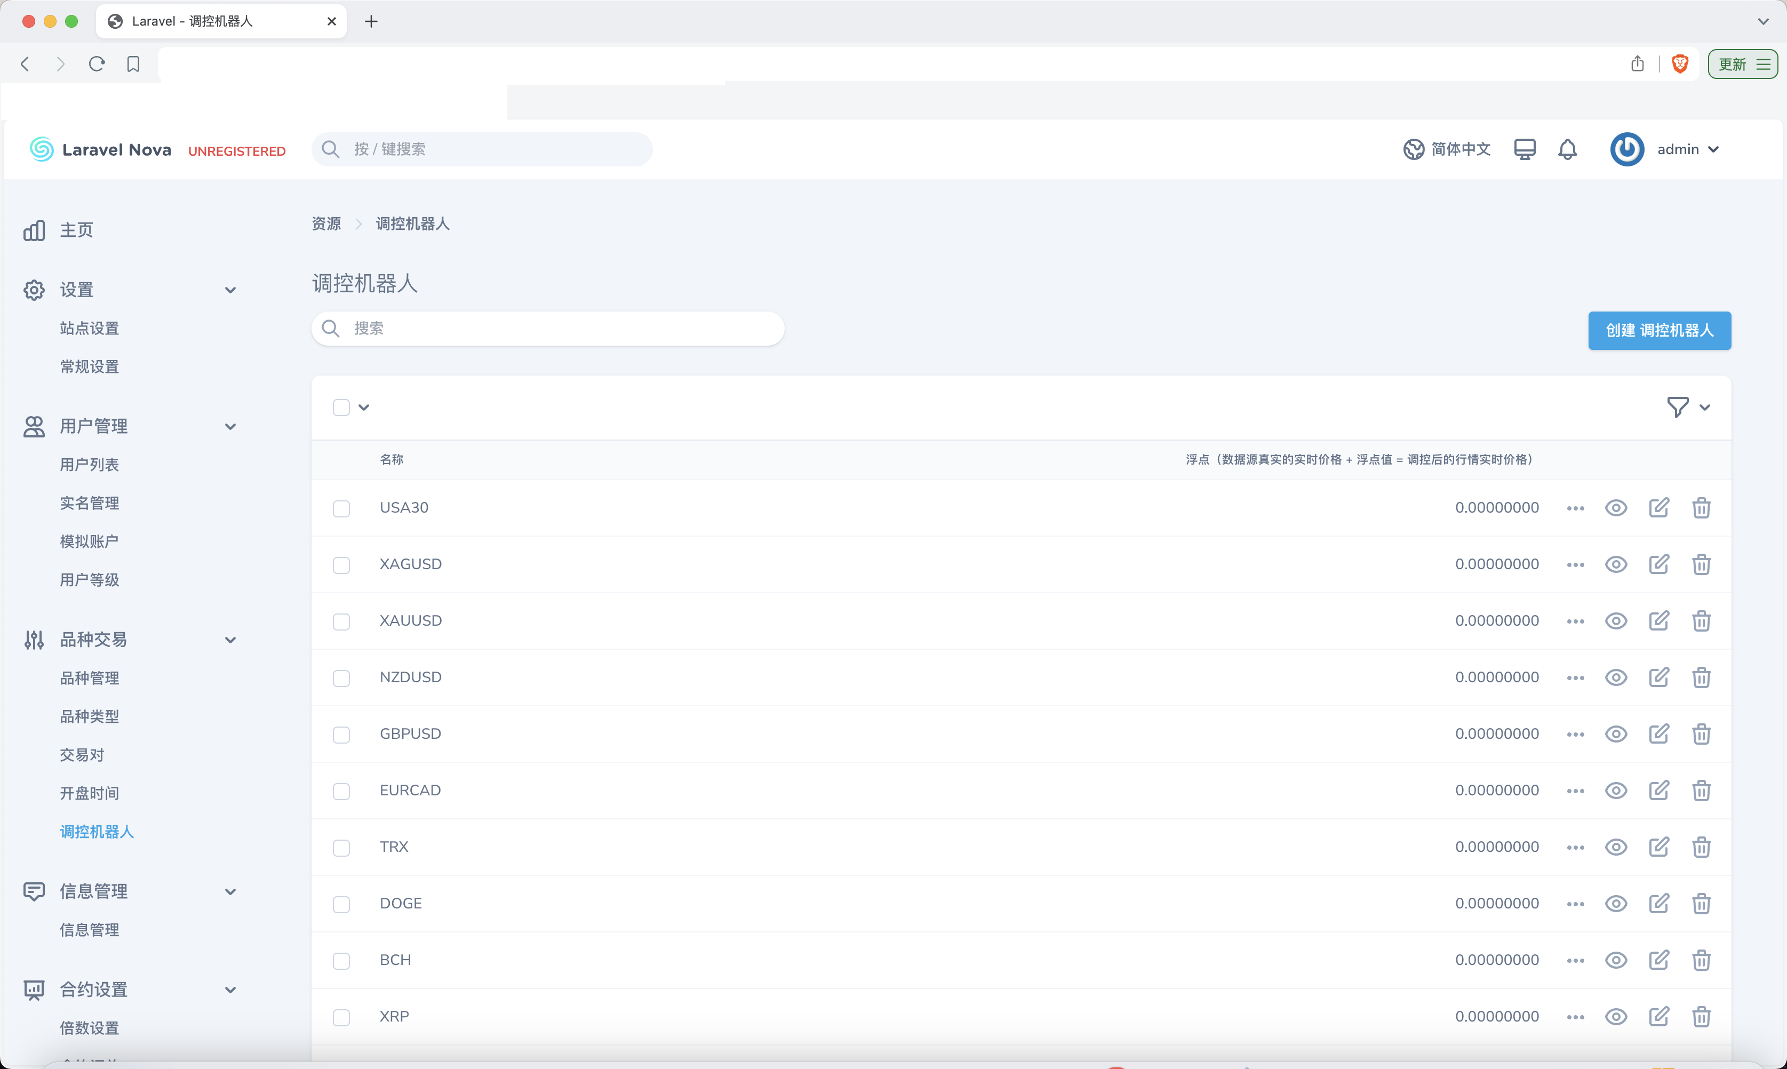Collapse the 合约设置 sidebar section
The image size is (1787, 1069).
click(x=230, y=990)
